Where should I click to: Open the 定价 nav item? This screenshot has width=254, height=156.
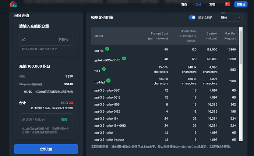point(198,4)
